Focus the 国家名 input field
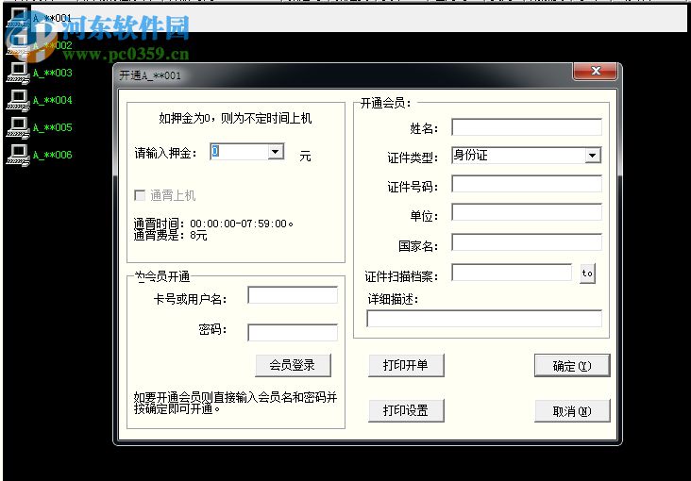The width and height of the screenshot is (691, 481). (527, 242)
